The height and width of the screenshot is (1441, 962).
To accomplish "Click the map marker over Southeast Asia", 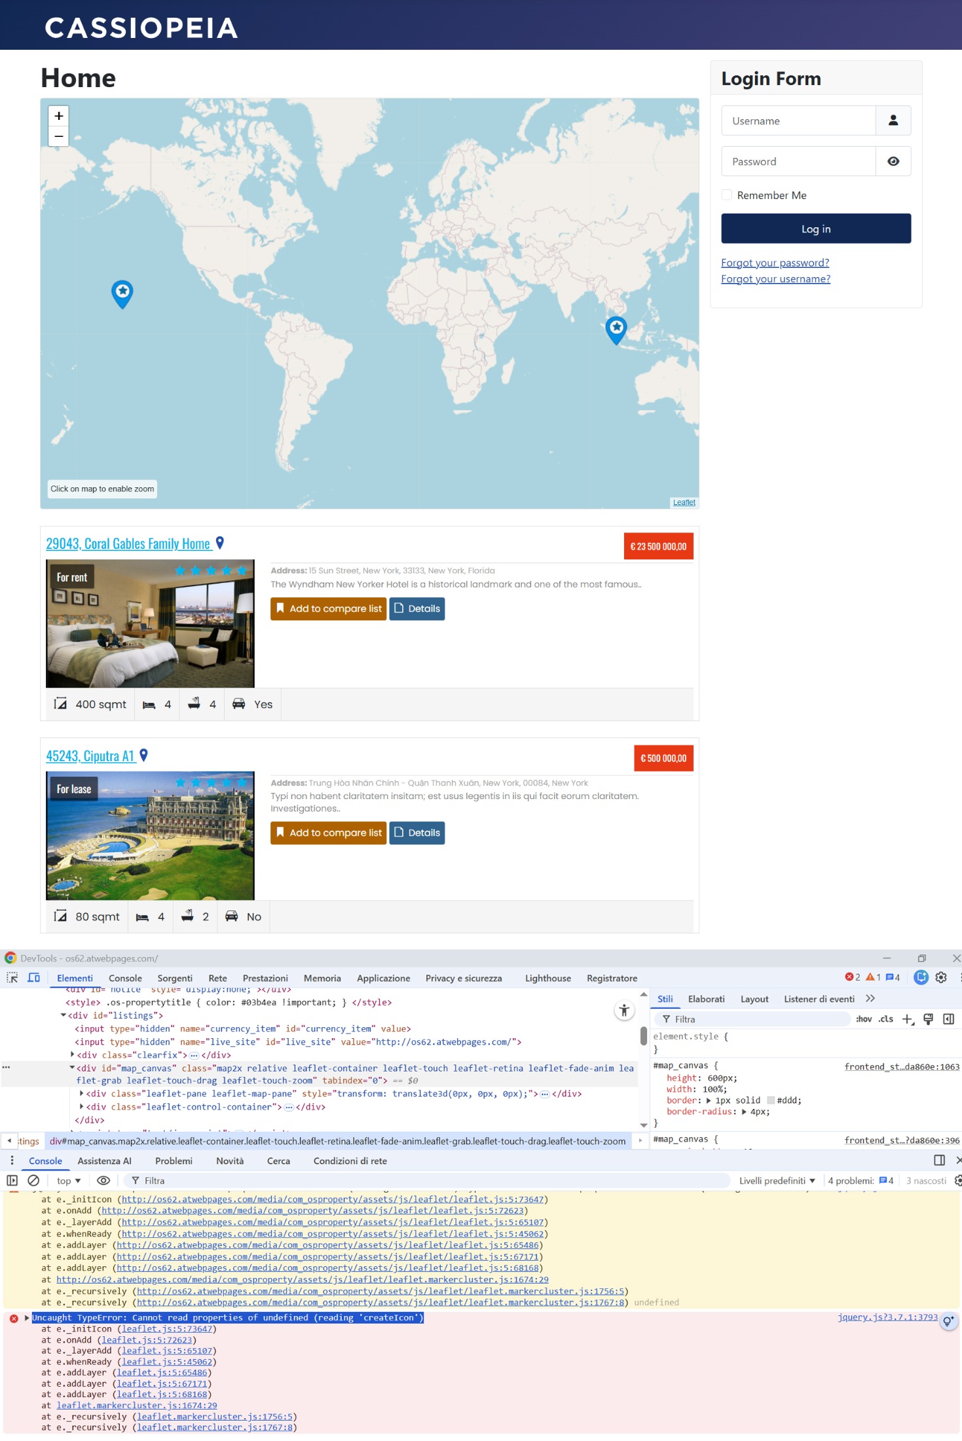I will [x=616, y=328].
